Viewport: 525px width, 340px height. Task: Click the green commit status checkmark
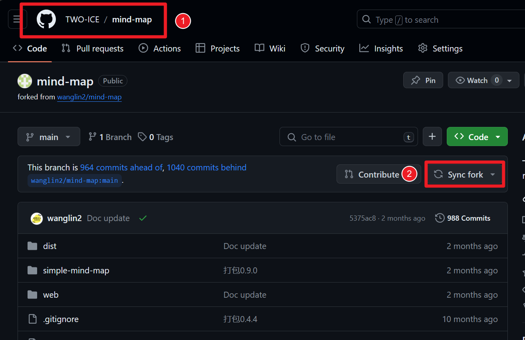[143, 218]
